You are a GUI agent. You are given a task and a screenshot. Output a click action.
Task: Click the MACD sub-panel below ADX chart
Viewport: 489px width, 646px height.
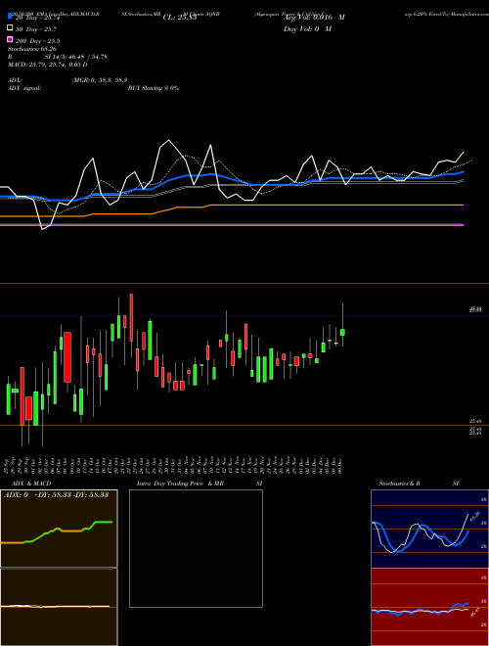point(59,607)
